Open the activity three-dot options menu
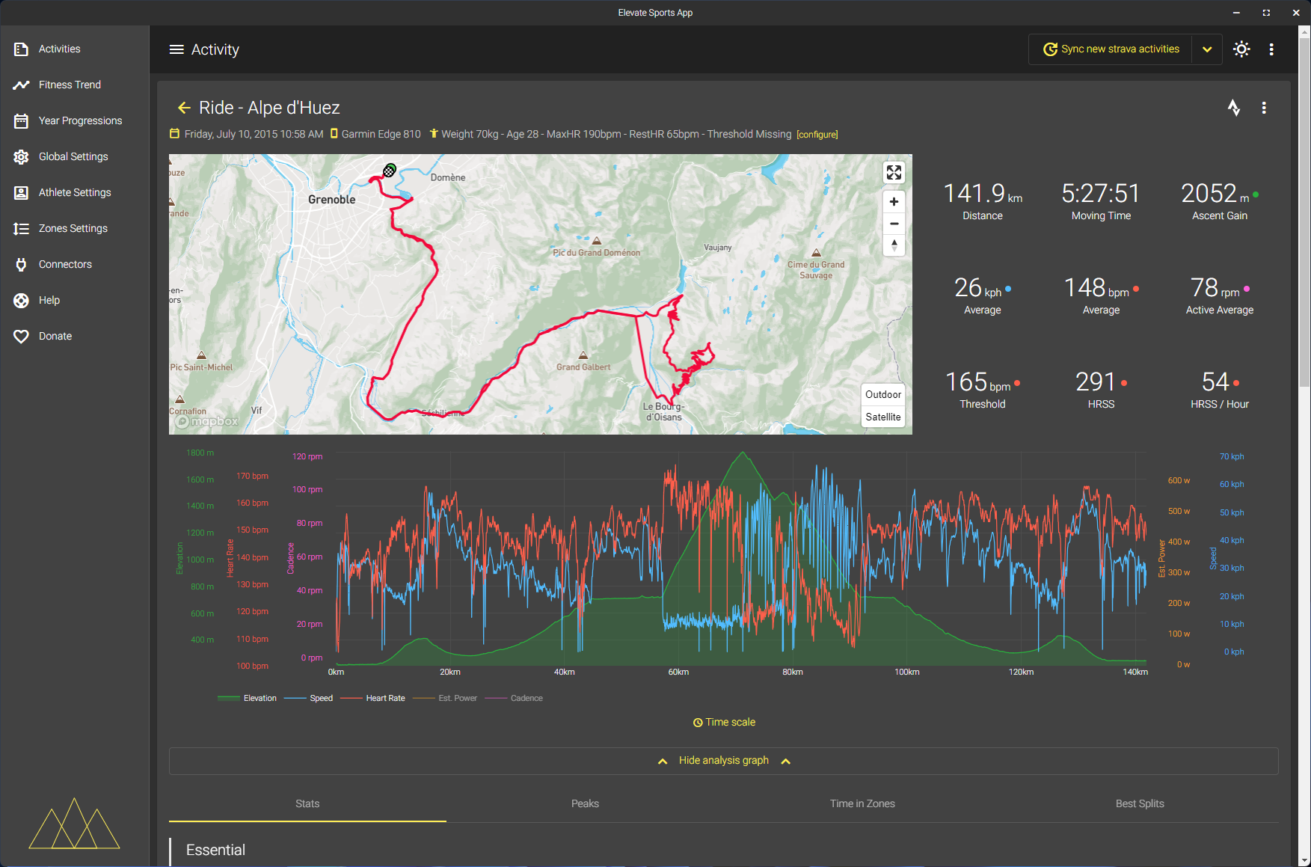This screenshot has height=867, width=1311. point(1264,108)
